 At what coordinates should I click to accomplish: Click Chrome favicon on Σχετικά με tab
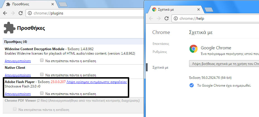[x=154, y=9]
